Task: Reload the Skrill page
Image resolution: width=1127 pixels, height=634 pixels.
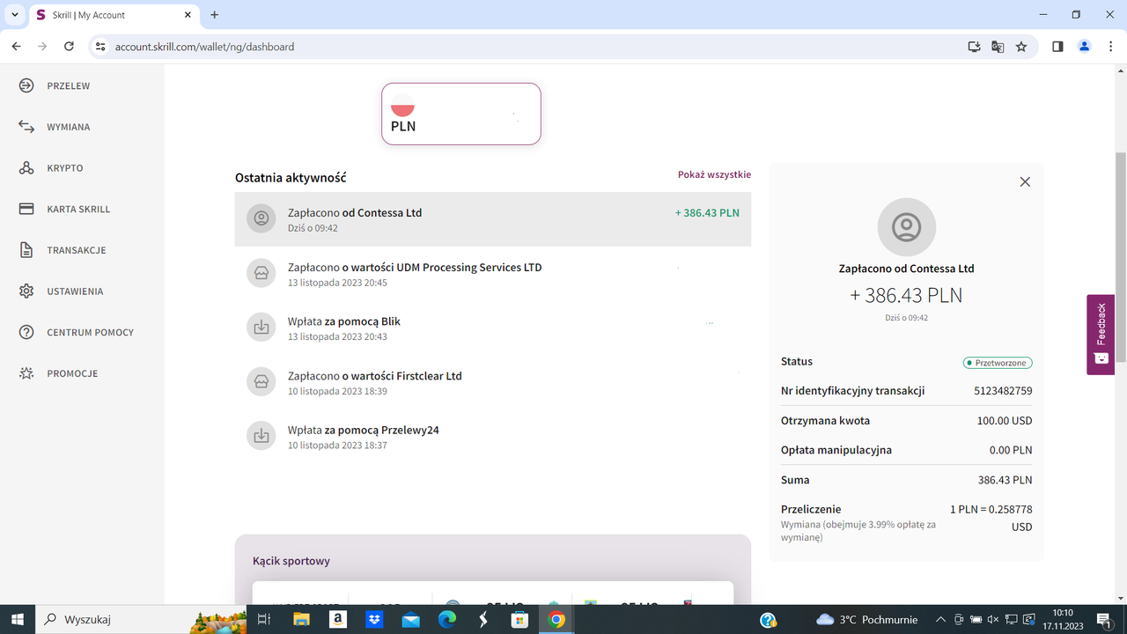Action: point(69,47)
